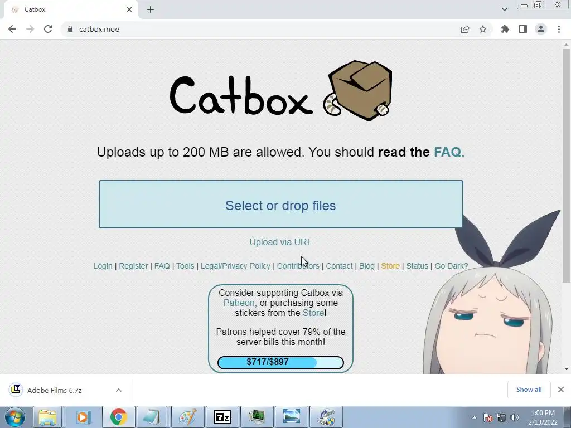Close the downloads bar
Screen dimensions: 571x428
click(561, 390)
